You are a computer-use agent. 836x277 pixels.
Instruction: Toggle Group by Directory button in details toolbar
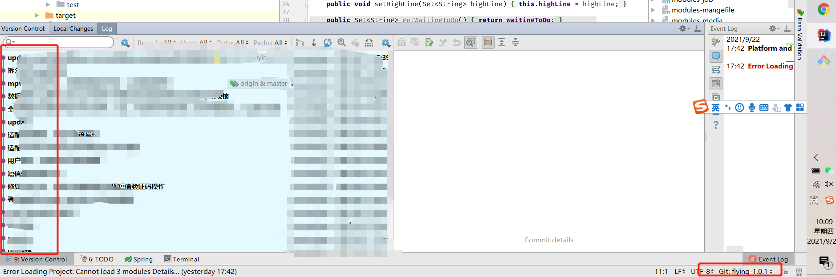click(x=488, y=43)
